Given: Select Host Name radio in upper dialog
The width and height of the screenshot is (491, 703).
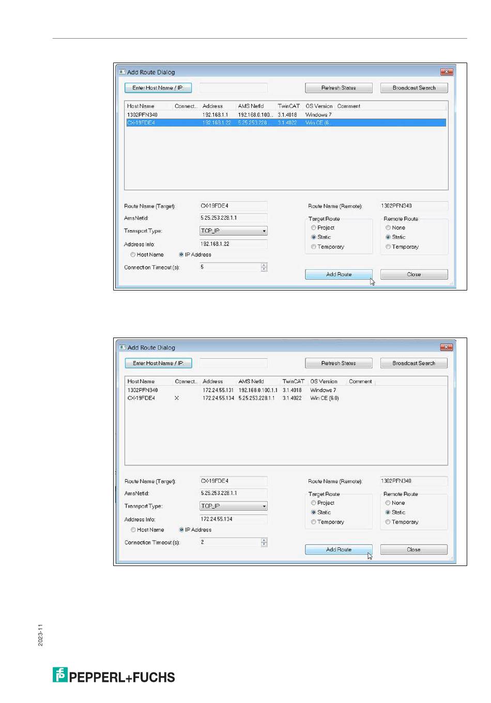Looking at the screenshot, I should point(133,255).
